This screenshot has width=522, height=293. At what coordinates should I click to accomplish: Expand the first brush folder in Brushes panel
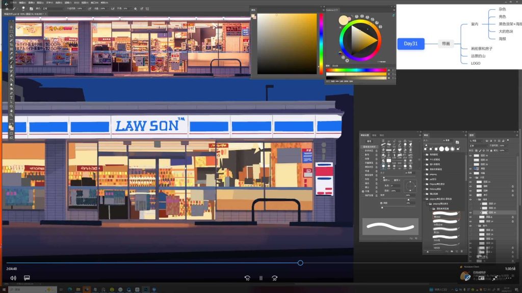[x=425, y=155]
